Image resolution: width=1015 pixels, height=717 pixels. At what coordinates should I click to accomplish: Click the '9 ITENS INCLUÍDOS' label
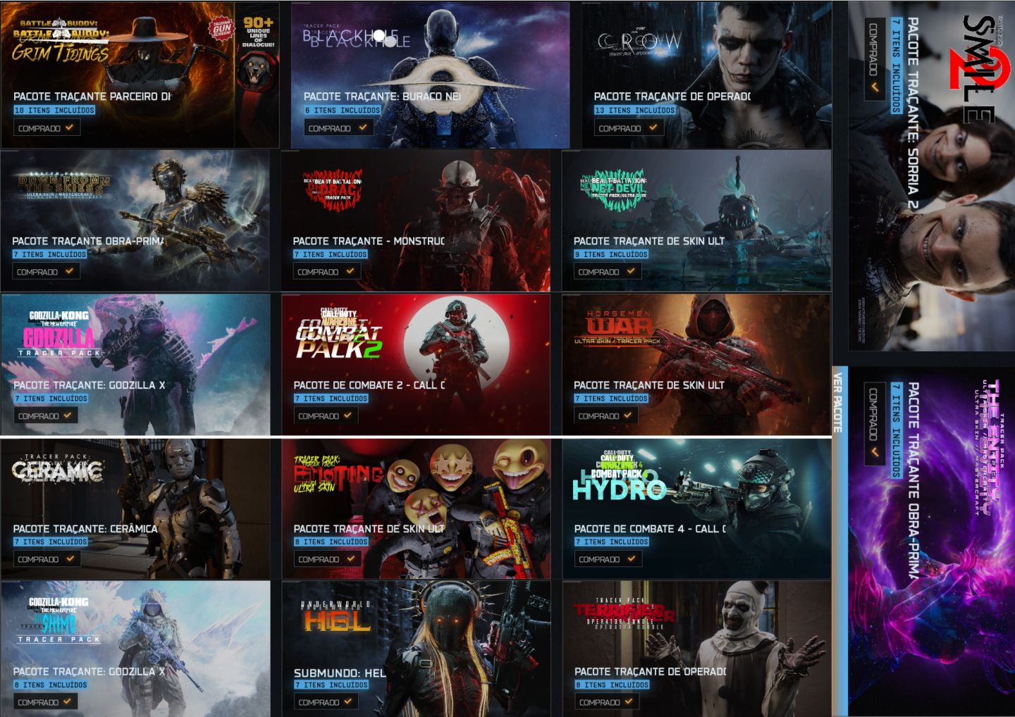click(611, 254)
